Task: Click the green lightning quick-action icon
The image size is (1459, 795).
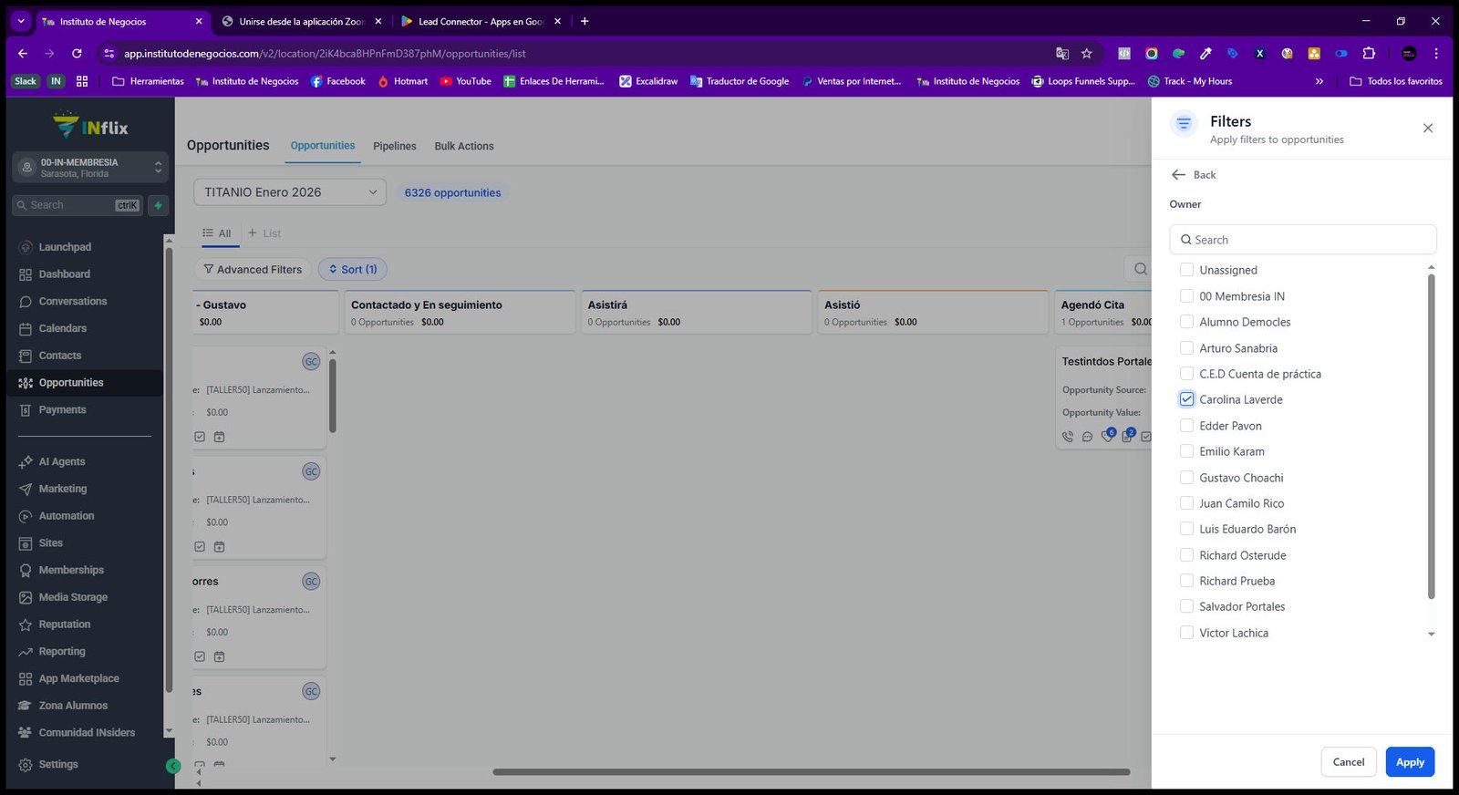Action: click(158, 205)
